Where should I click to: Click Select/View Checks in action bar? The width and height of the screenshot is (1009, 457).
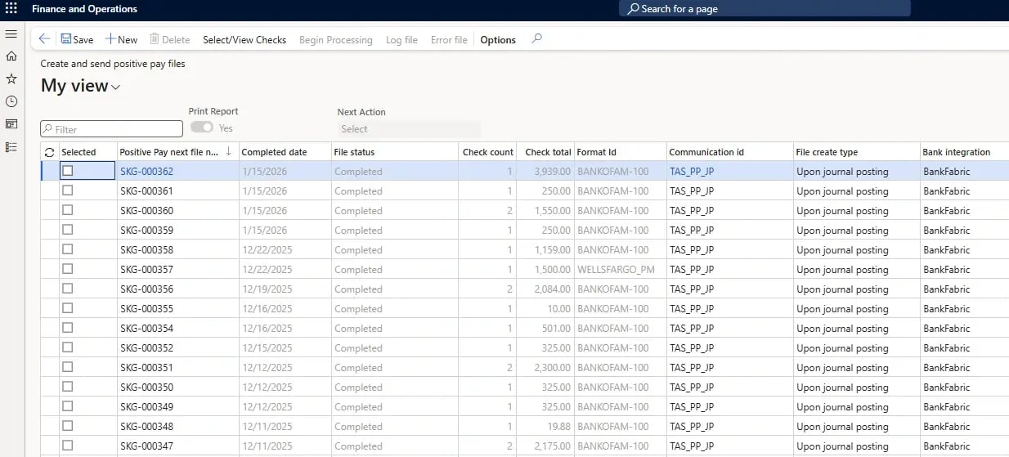pos(244,39)
